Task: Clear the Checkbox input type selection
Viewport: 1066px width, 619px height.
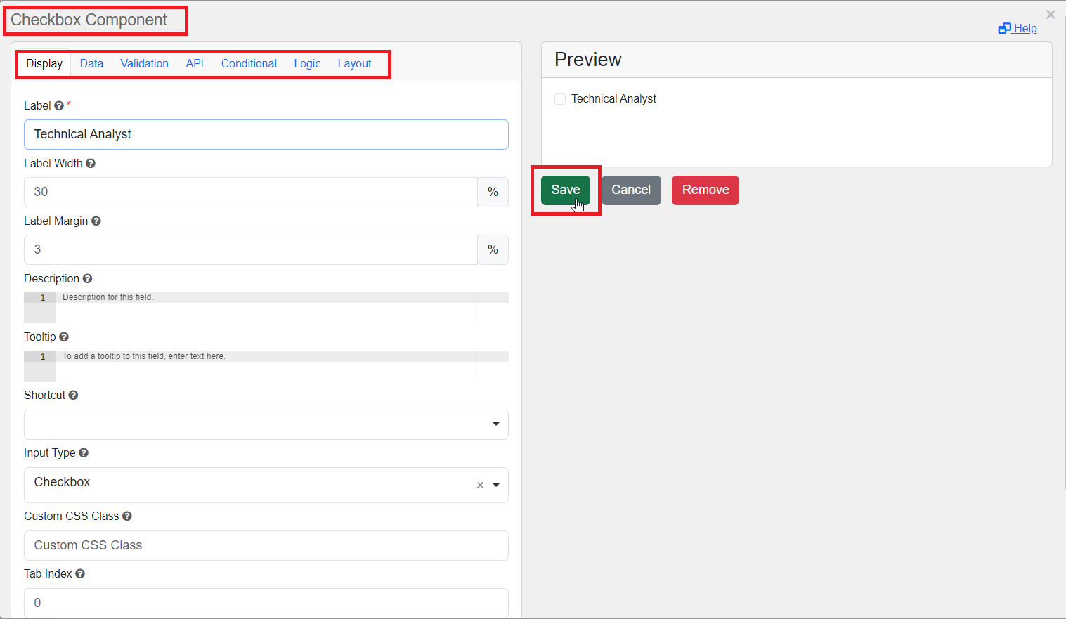Action: [x=480, y=485]
